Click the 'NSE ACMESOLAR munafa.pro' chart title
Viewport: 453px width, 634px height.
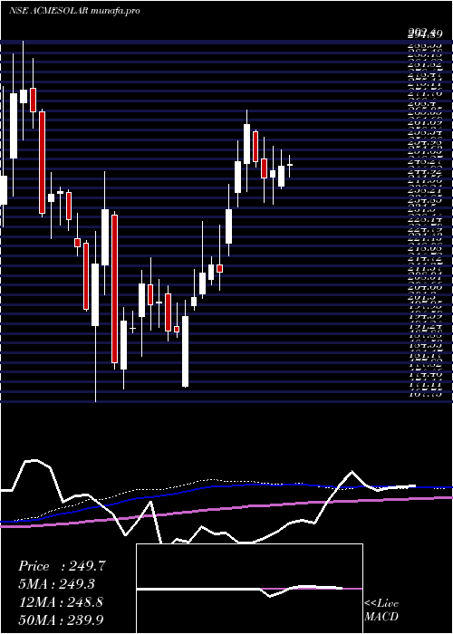[x=74, y=11]
